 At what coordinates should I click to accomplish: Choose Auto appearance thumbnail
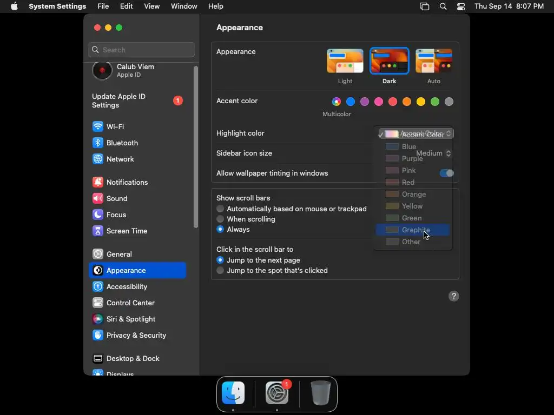coord(434,61)
